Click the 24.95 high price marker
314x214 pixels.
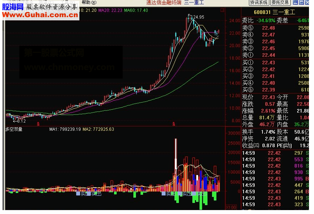click(198, 17)
